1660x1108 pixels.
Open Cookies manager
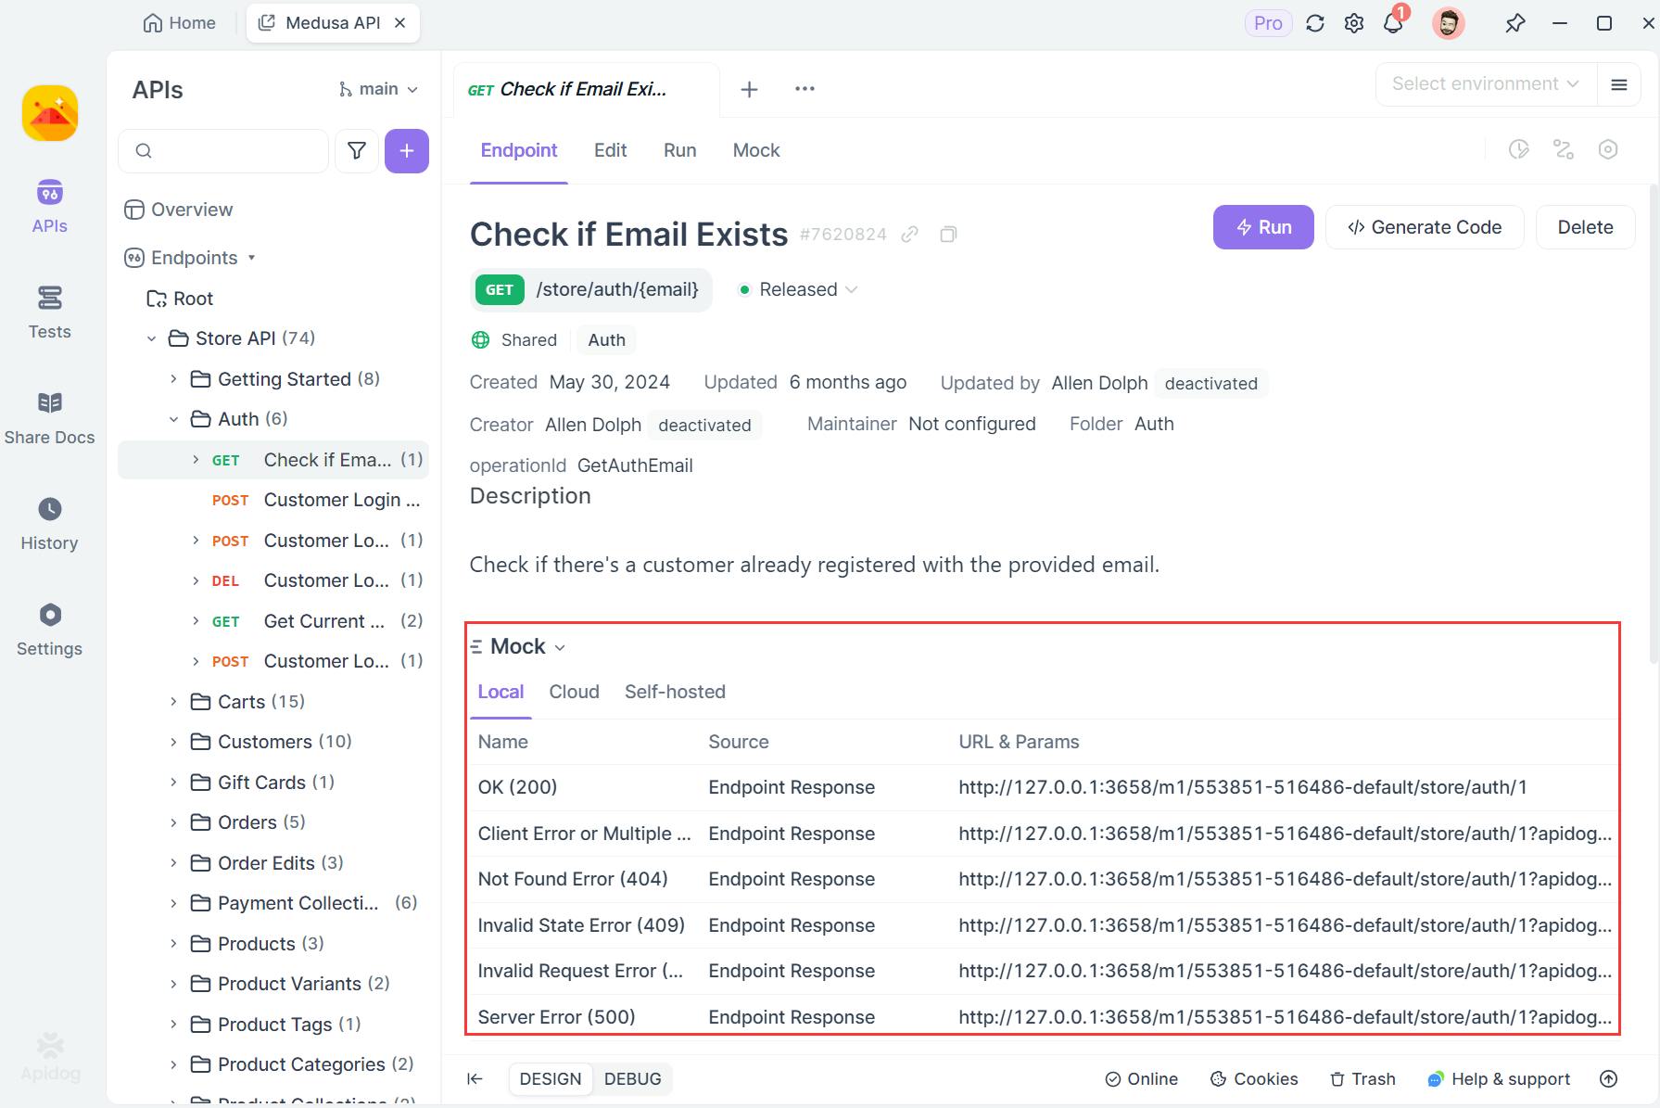click(x=1254, y=1079)
